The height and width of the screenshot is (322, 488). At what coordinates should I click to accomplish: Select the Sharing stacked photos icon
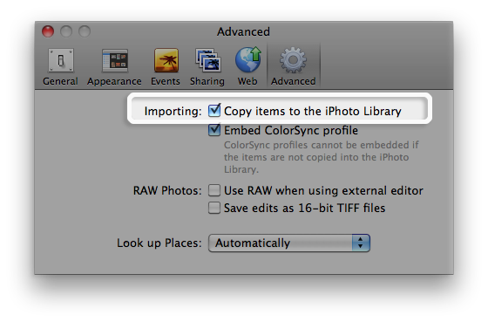[x=208, y=60]
